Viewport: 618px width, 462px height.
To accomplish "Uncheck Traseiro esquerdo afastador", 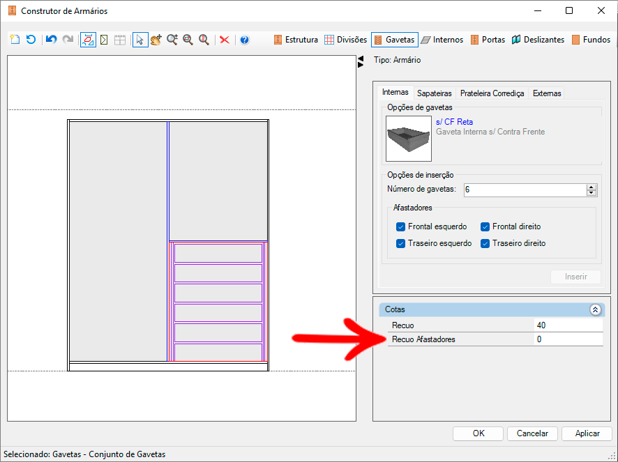I will 401,243.
